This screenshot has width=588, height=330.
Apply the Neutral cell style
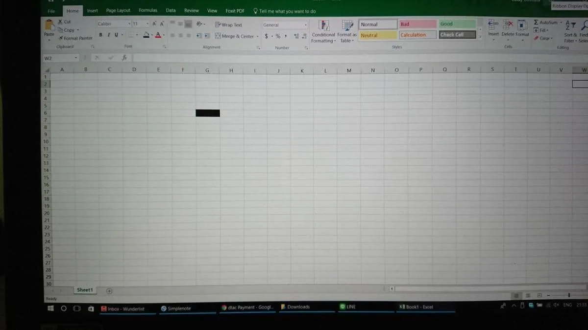tap(377, 35)
